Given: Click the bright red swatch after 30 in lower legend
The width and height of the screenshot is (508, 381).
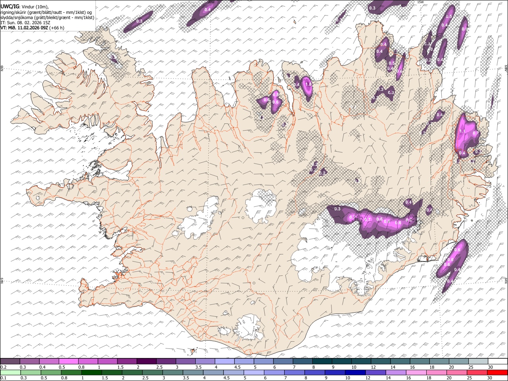Looking at the screenshot, I should pyautogui.click(x=497, y=372).
